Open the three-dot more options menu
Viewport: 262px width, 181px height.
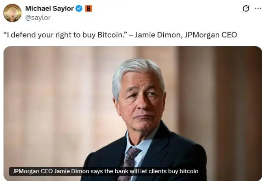(x=258, y=9)
